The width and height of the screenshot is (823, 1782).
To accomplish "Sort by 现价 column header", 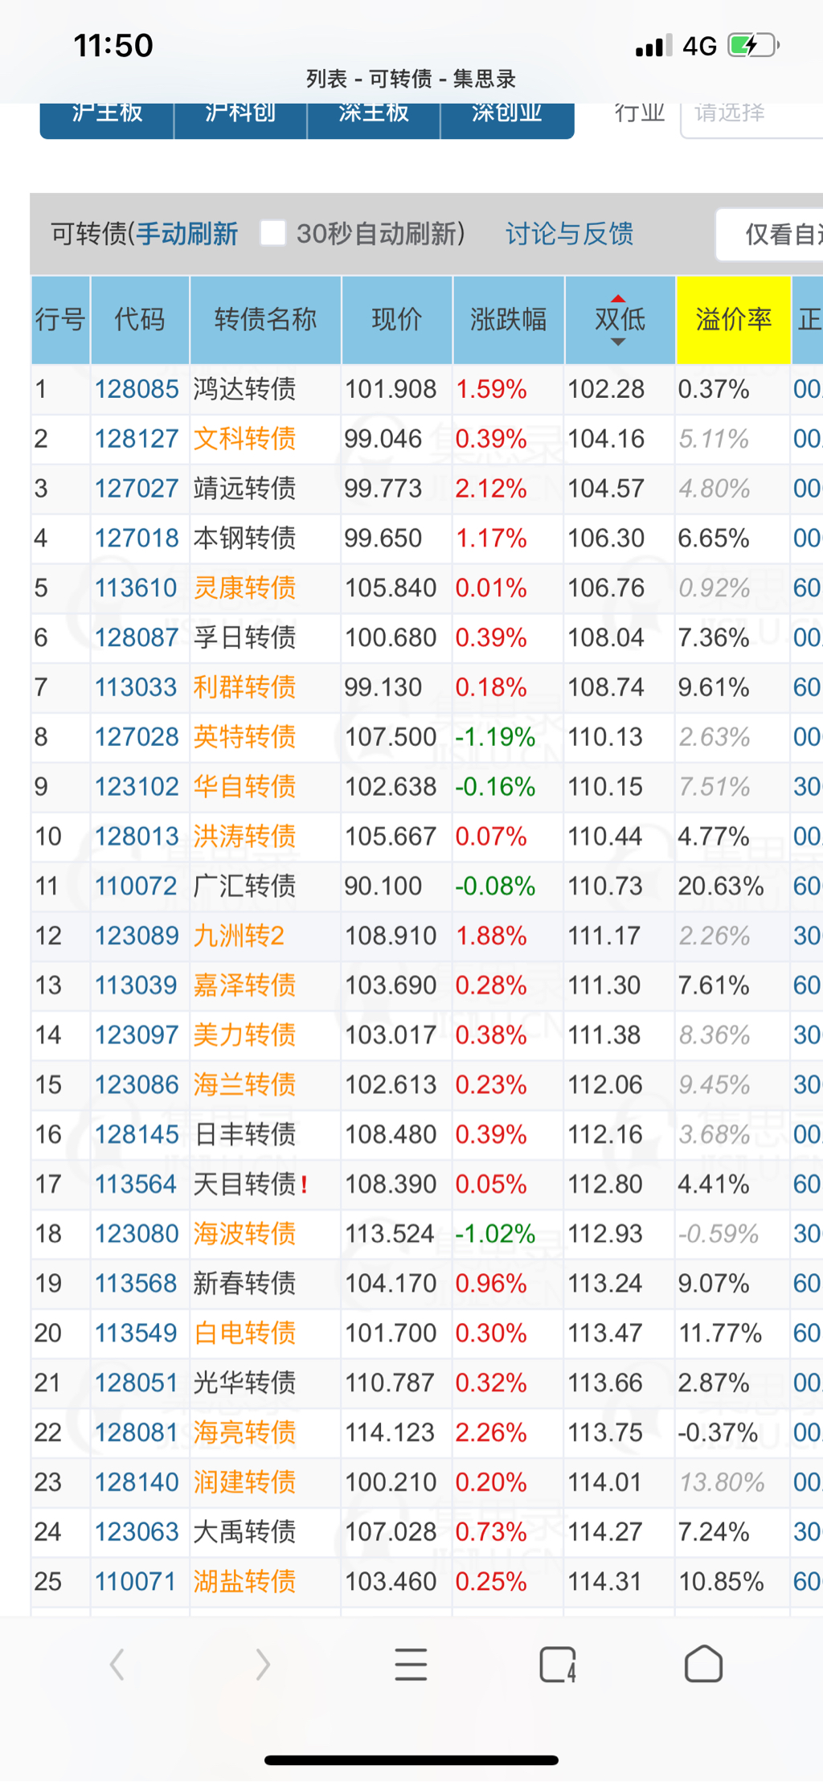I will [x=397, y=319].
